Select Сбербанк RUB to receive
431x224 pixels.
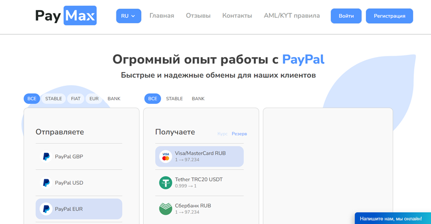[x=199, y=209]
